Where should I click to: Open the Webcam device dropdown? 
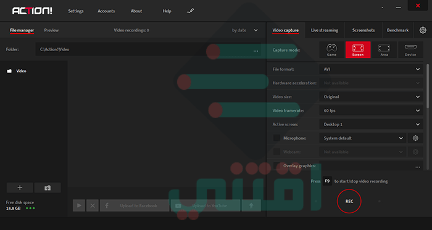click(x=363, y=152)
